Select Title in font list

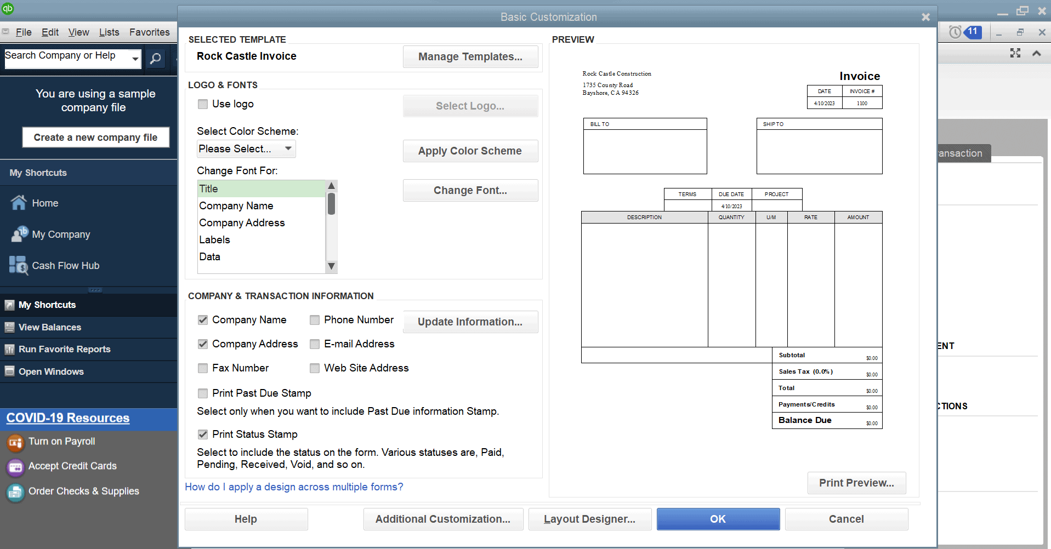(262, 189)
